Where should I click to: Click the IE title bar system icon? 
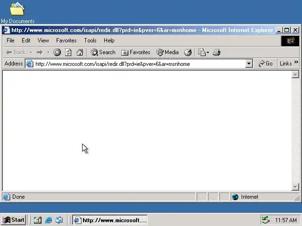(x=6, y=30)
